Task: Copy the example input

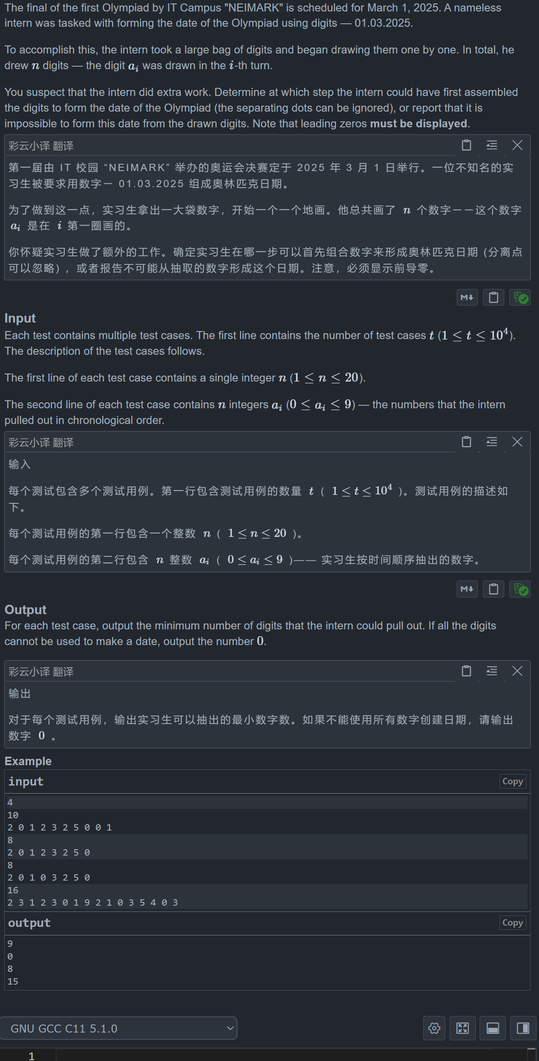Action: [x=512, y=781]
